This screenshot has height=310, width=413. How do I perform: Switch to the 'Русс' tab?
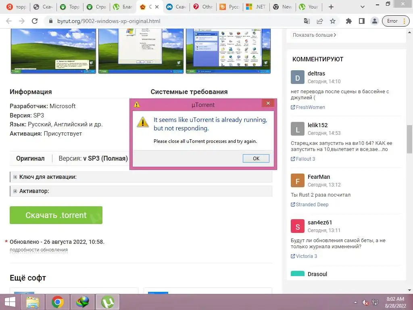[229, 7]
